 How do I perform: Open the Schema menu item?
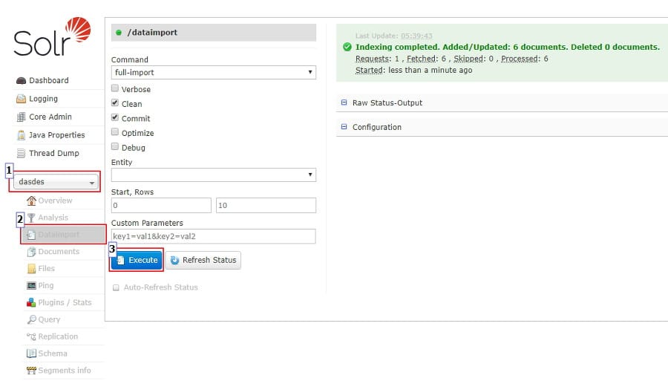tap(52, 354)
